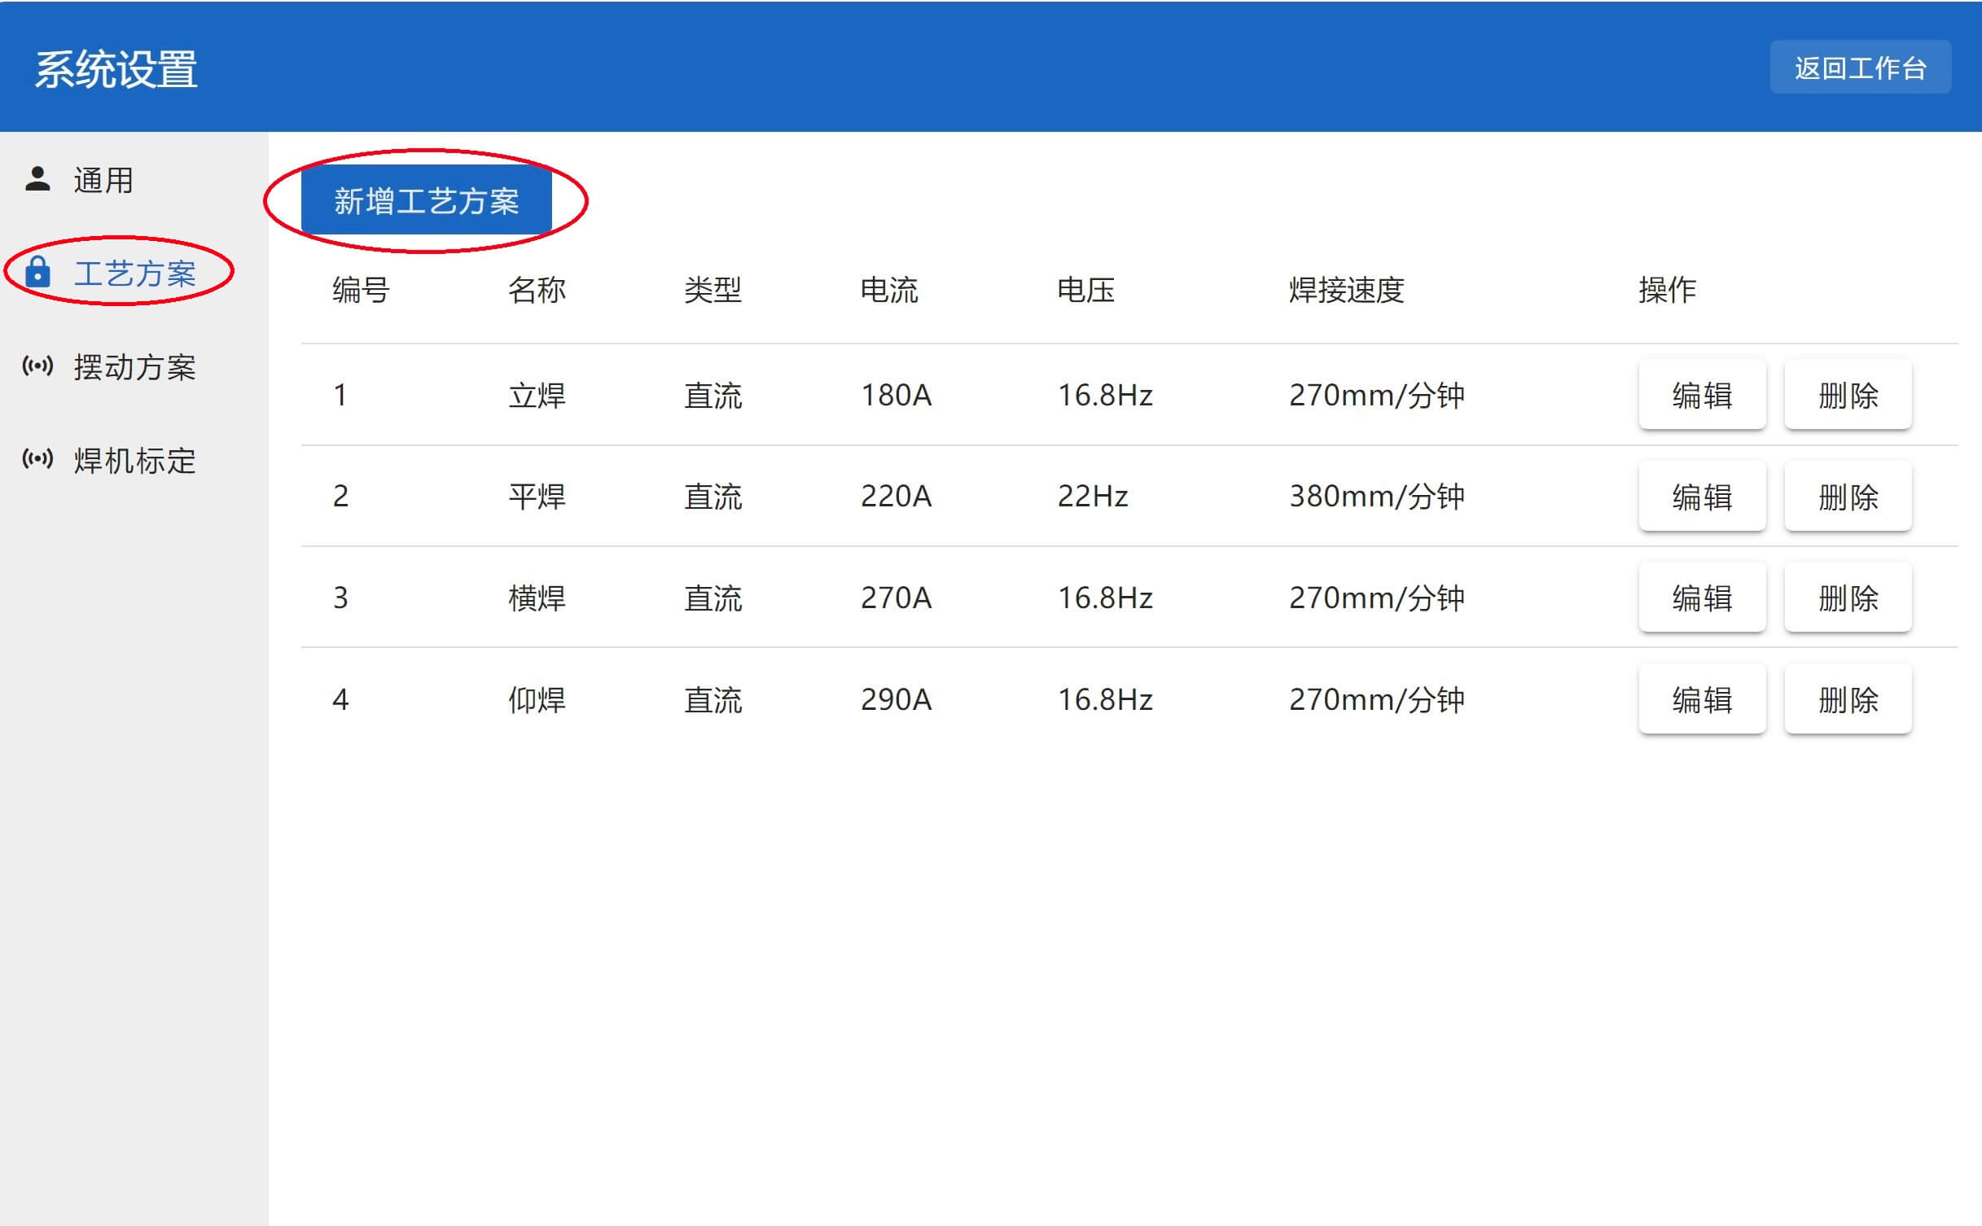Open the 通用 settings section
Screen dimensions: 1982x1226
(x=103, y=180)
